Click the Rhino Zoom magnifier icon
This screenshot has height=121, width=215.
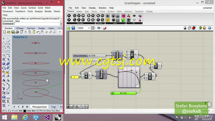click(51, 32)
